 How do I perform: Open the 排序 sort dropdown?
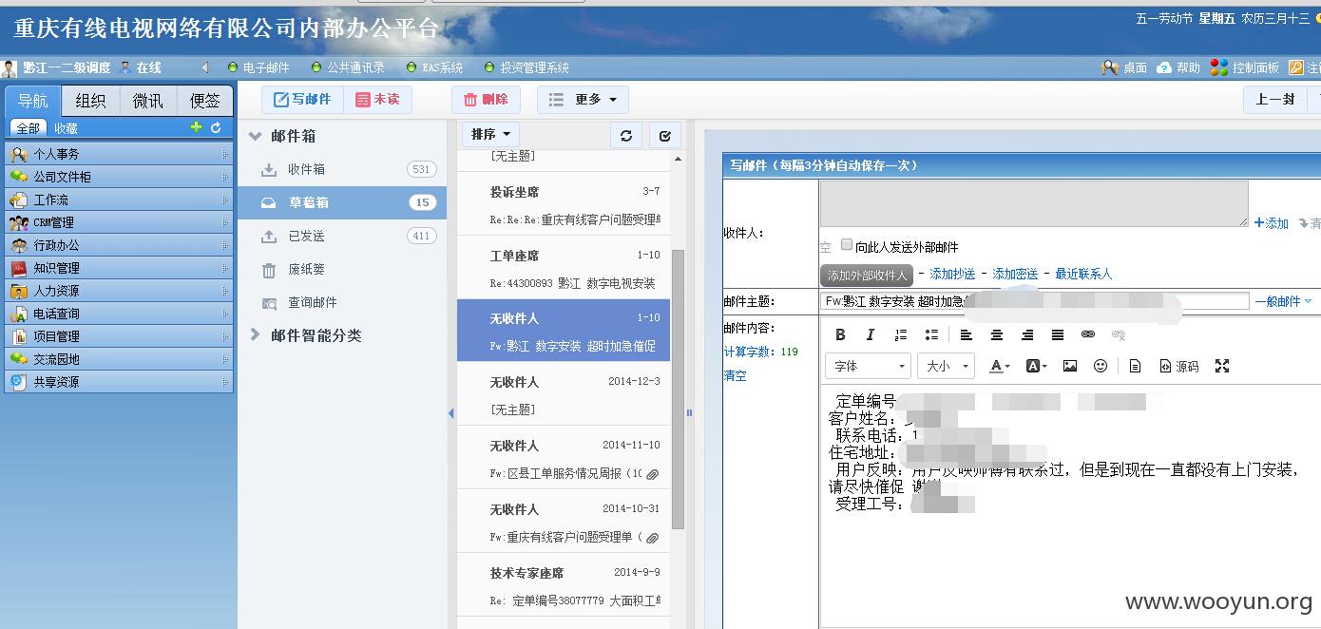(490, 135)
